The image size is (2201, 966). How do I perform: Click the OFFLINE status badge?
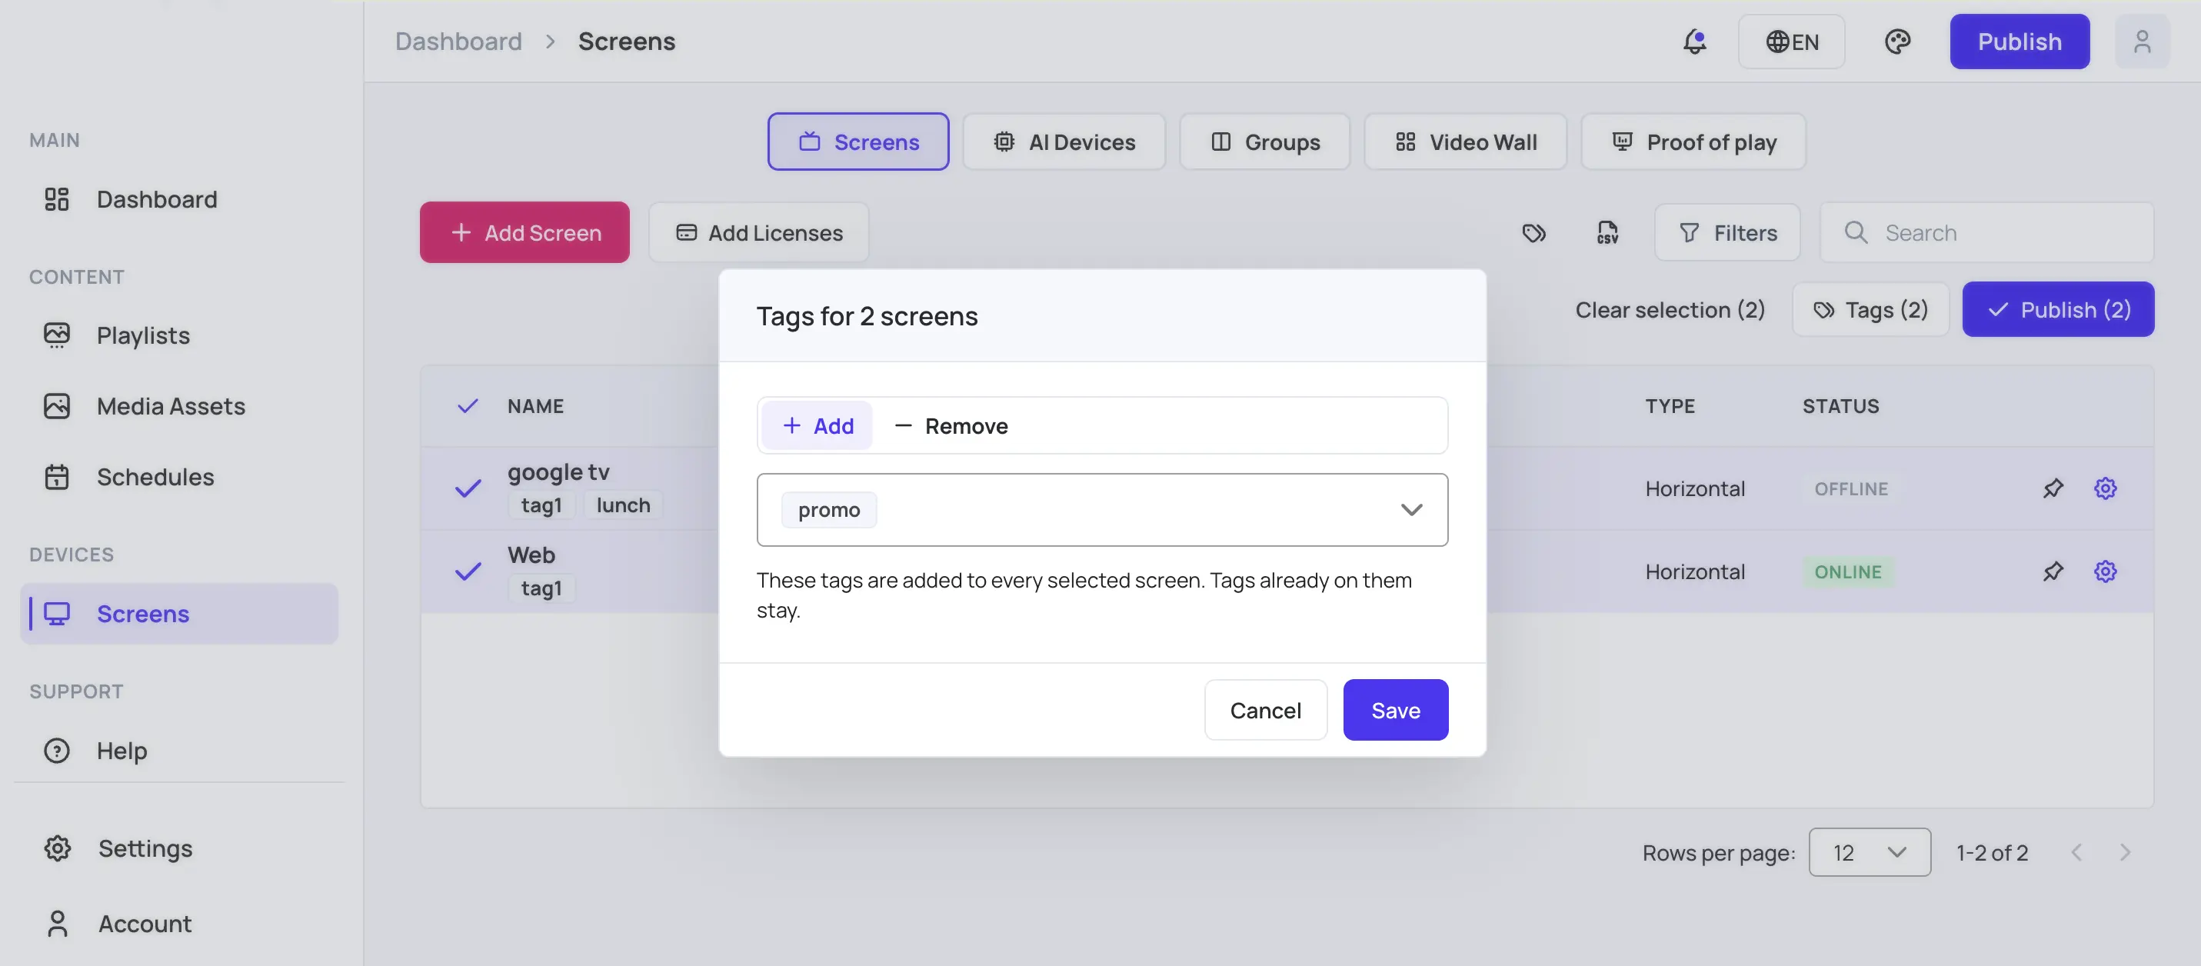tap(1850, 488)
